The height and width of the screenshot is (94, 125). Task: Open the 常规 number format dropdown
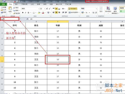click(x=96, y=9)
